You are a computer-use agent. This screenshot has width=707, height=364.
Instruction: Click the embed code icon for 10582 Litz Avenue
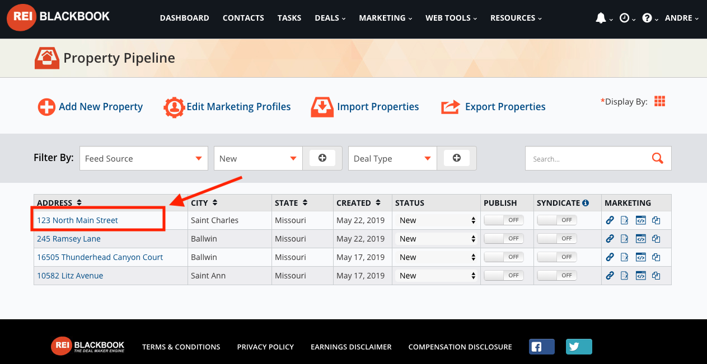point(641,276)
